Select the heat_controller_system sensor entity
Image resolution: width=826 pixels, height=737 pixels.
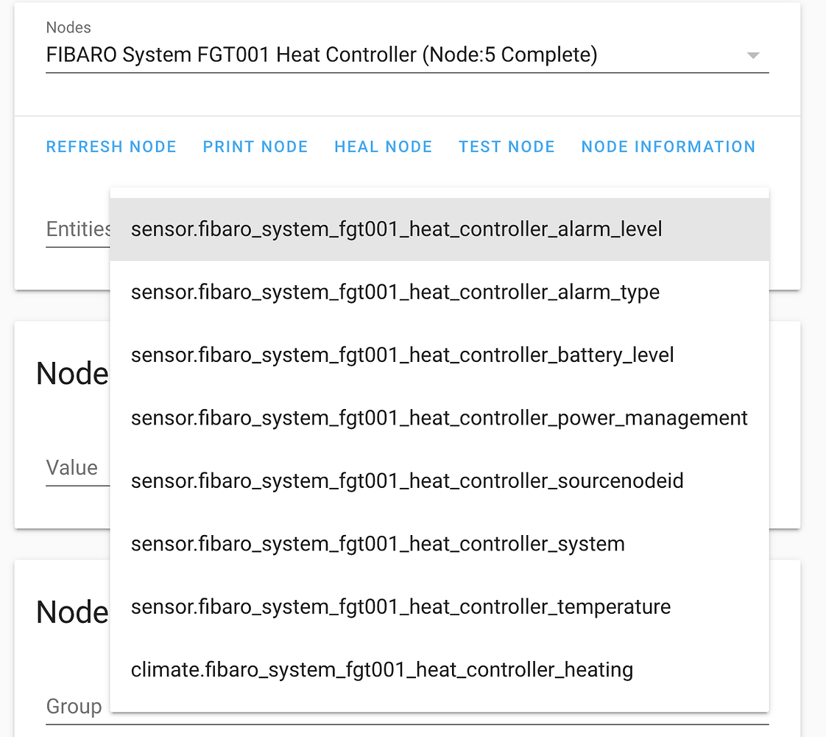click(x=378, y=544)
